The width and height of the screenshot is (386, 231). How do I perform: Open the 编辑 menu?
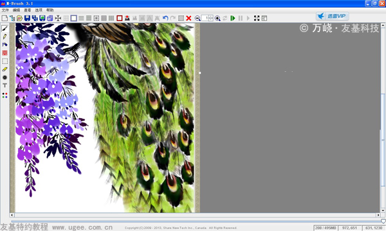pos(16,10)
